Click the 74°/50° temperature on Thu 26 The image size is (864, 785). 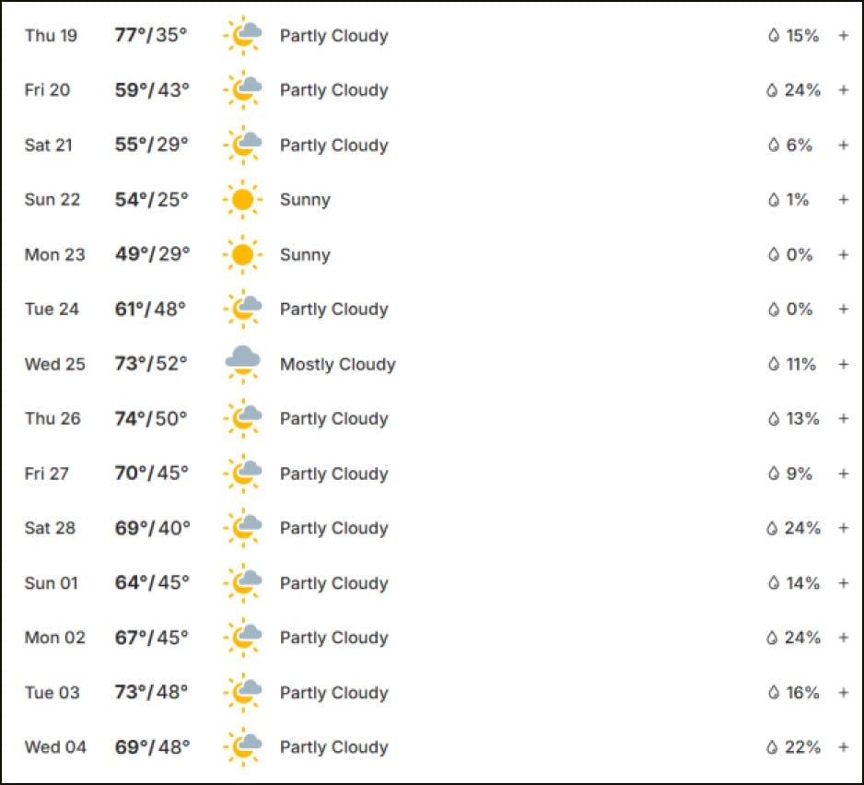coord(151,418)
